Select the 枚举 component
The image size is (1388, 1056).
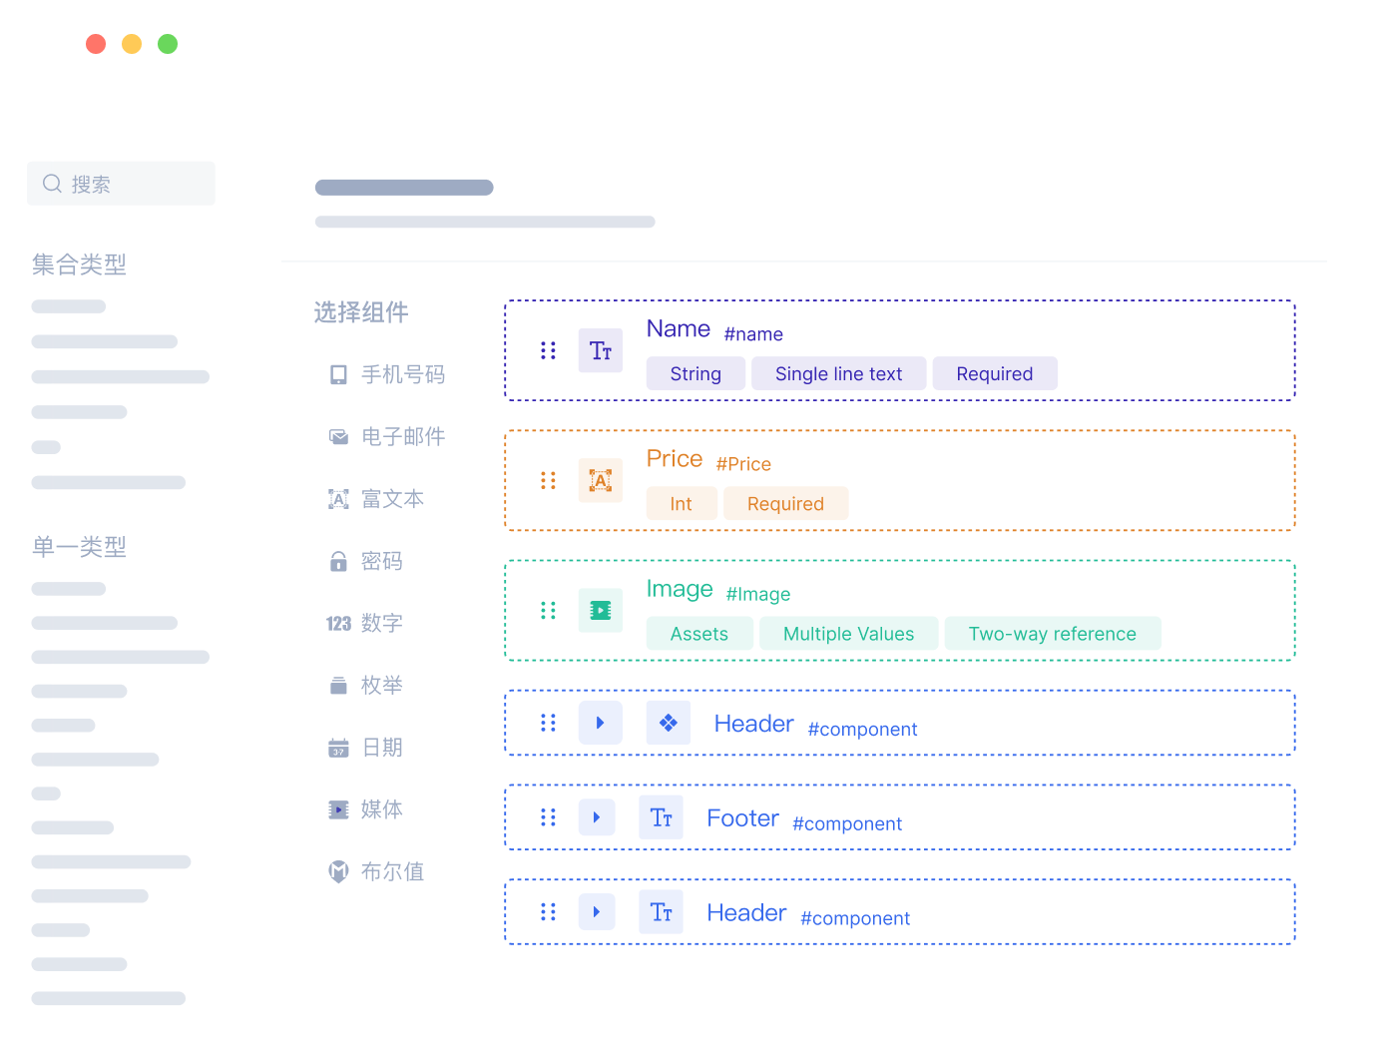click(x=366, y=686)
